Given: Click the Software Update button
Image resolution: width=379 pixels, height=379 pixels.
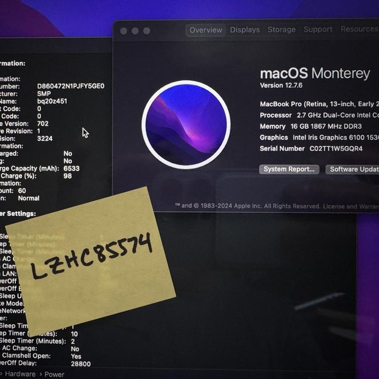Looking at the screenshot, I should tap(352, 169).
